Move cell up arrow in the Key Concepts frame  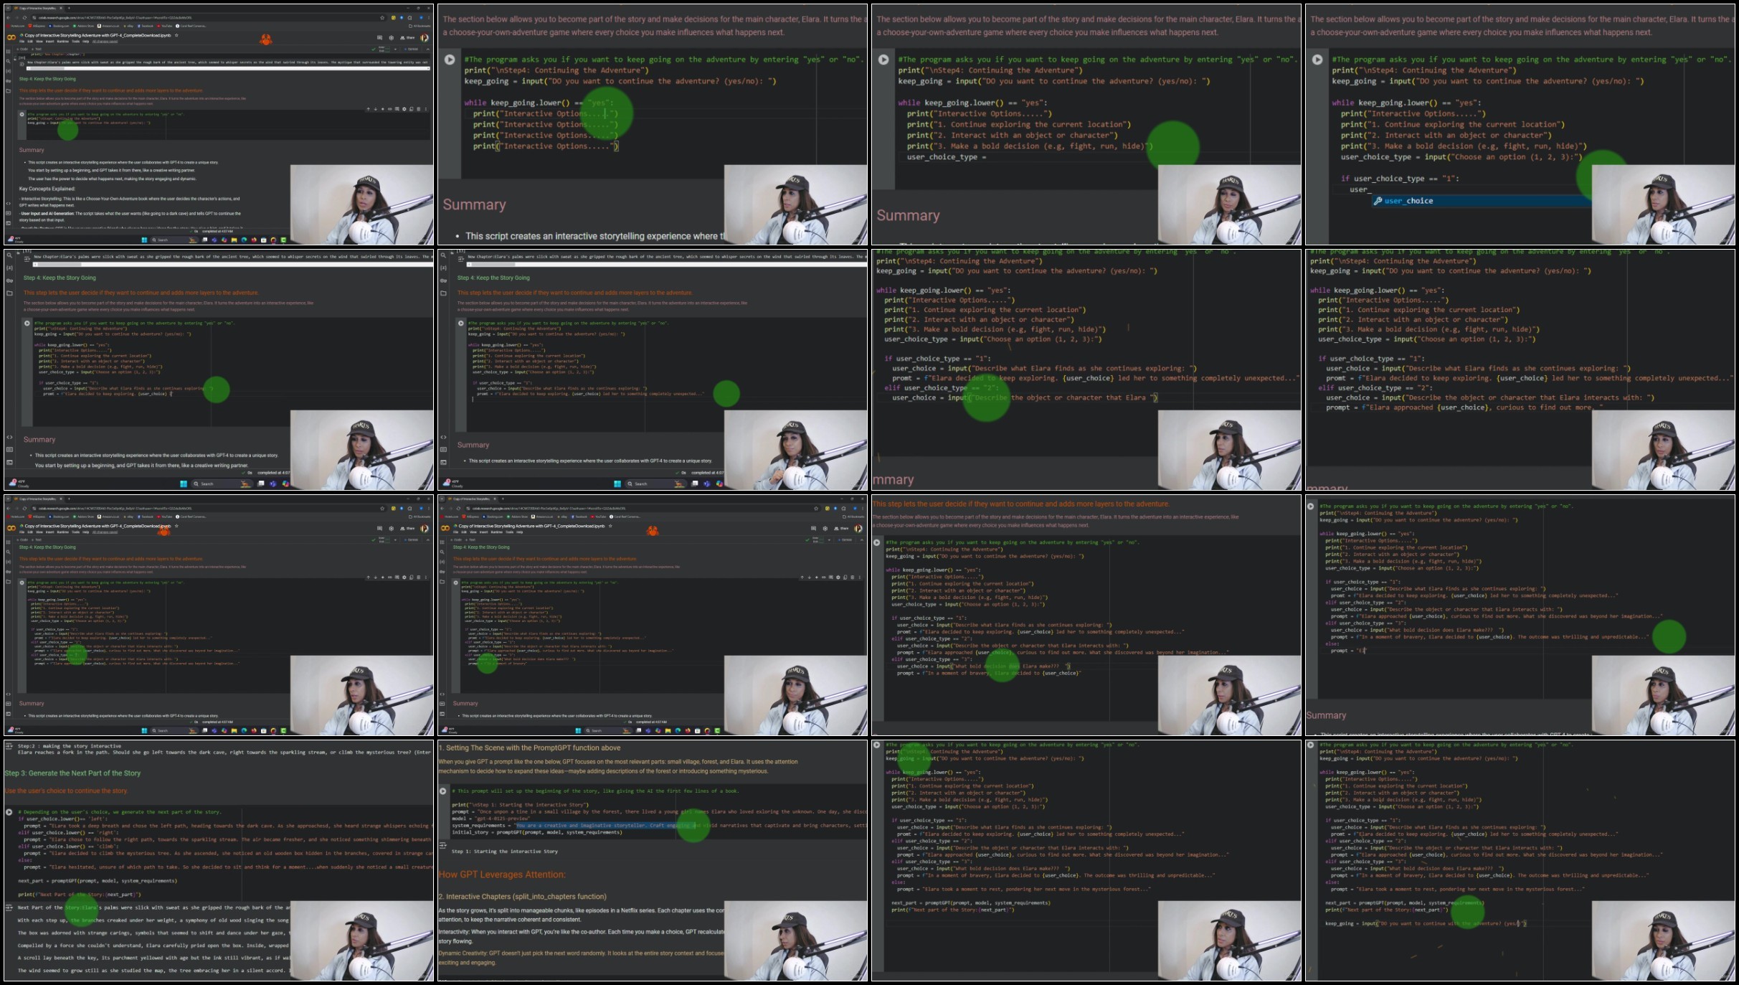coord(369,109)
